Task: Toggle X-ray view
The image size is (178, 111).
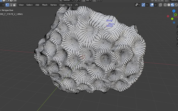Action: pyautogui.click(x=160, y=5)
